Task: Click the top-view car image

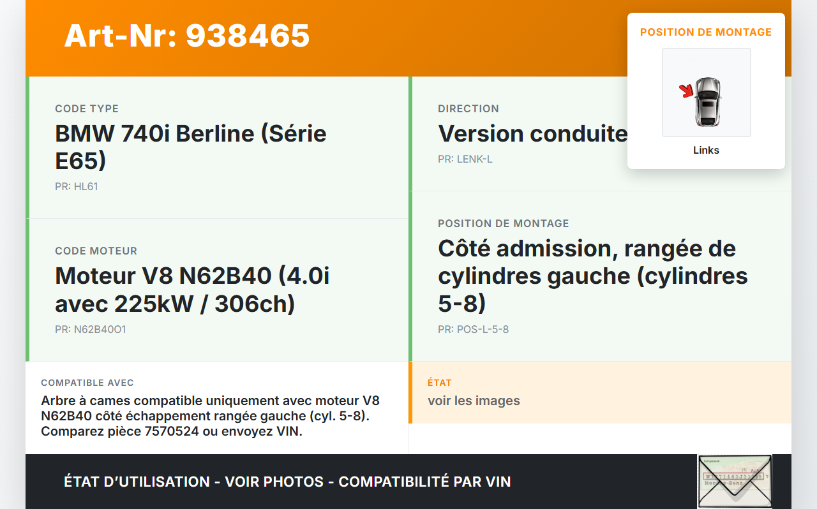Action: [x=707, y=101]
